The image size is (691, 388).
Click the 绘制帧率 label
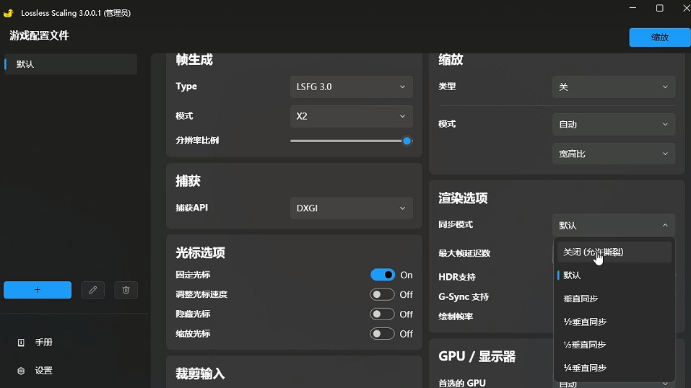click(x=456, y=316)
